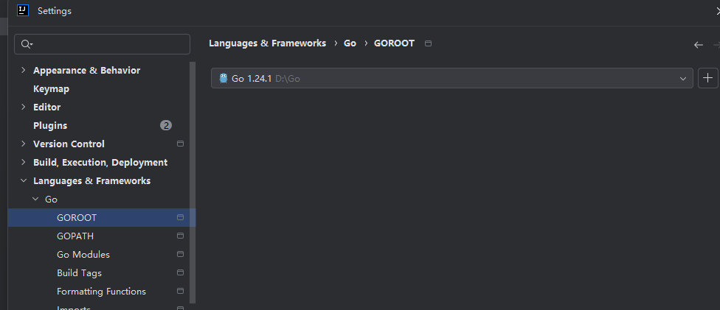Open Editor settings page
The image size is (720, 310).
[46, 107]
